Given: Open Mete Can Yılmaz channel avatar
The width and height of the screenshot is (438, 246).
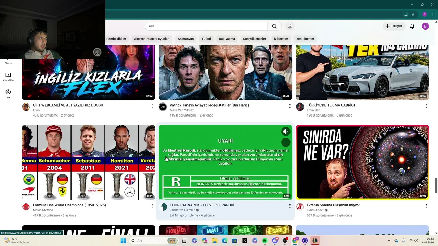Looking at the screenshot, I should [x=163, y=107].
